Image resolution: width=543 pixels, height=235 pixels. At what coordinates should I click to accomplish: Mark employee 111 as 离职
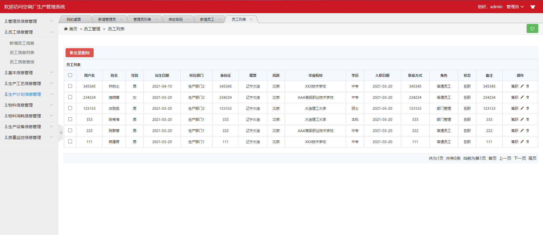tap(515, 142)
